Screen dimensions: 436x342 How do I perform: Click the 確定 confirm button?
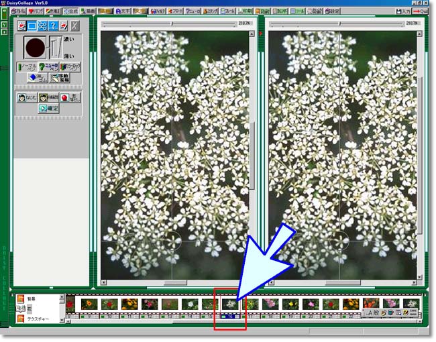(x=49, y=109)
